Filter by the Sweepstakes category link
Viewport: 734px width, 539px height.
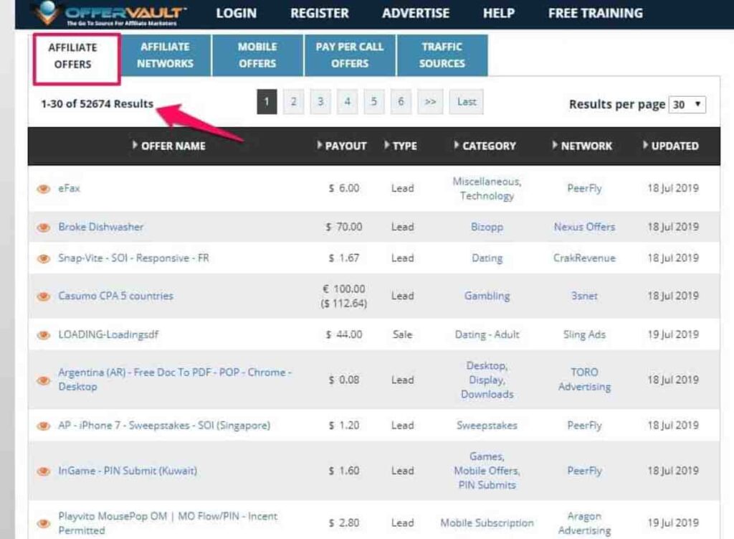487,426
